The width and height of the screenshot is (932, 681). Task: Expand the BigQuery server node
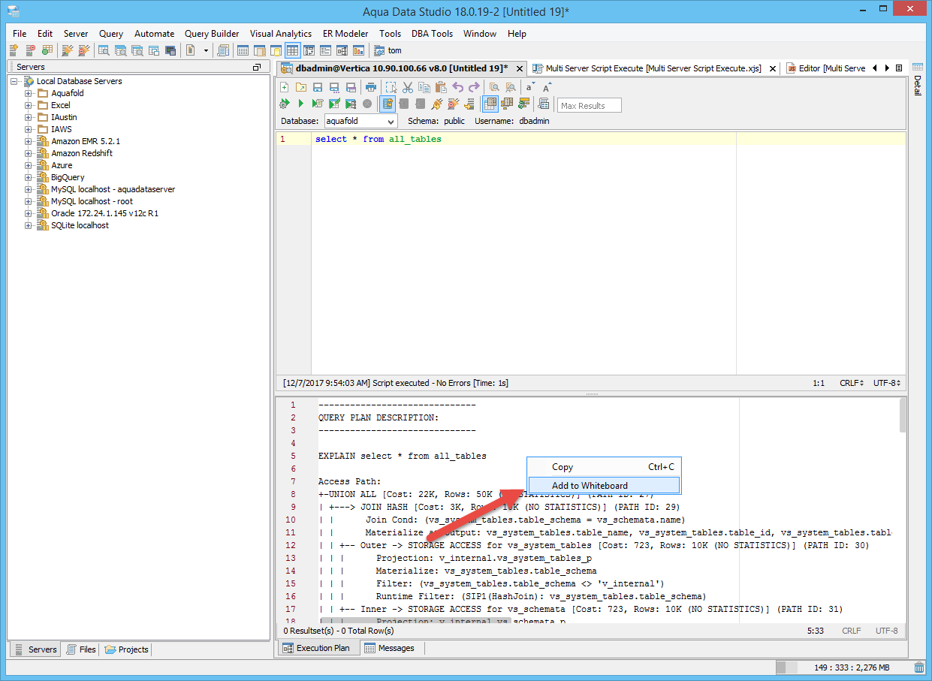[x=29, y=177]
